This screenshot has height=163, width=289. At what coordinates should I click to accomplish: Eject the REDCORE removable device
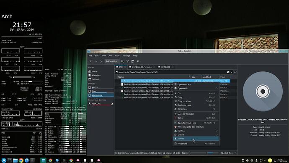pyautogui.click(x=112, y=104)
